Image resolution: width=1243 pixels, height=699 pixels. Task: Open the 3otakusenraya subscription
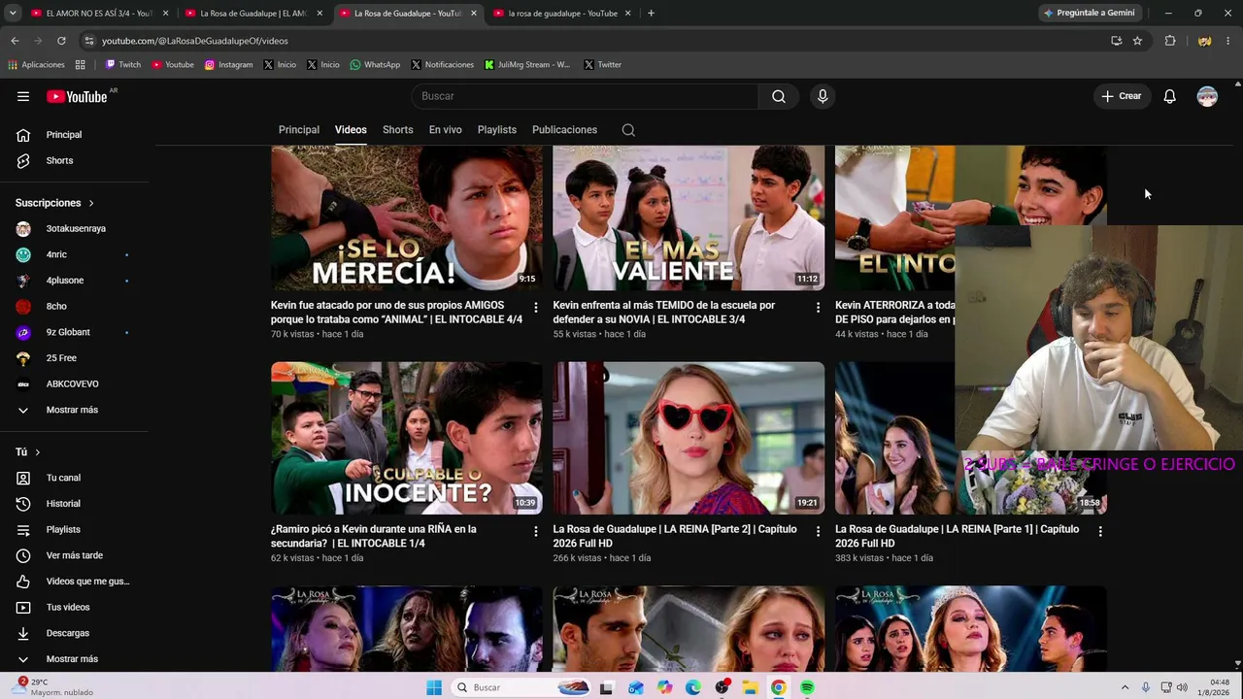click(74, 228)
